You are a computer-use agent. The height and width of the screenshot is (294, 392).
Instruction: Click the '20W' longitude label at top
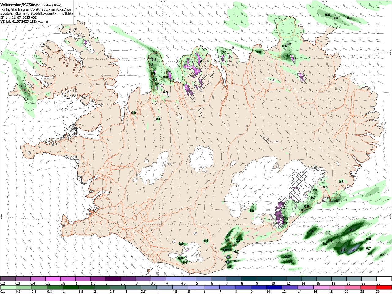click(163, 2)
